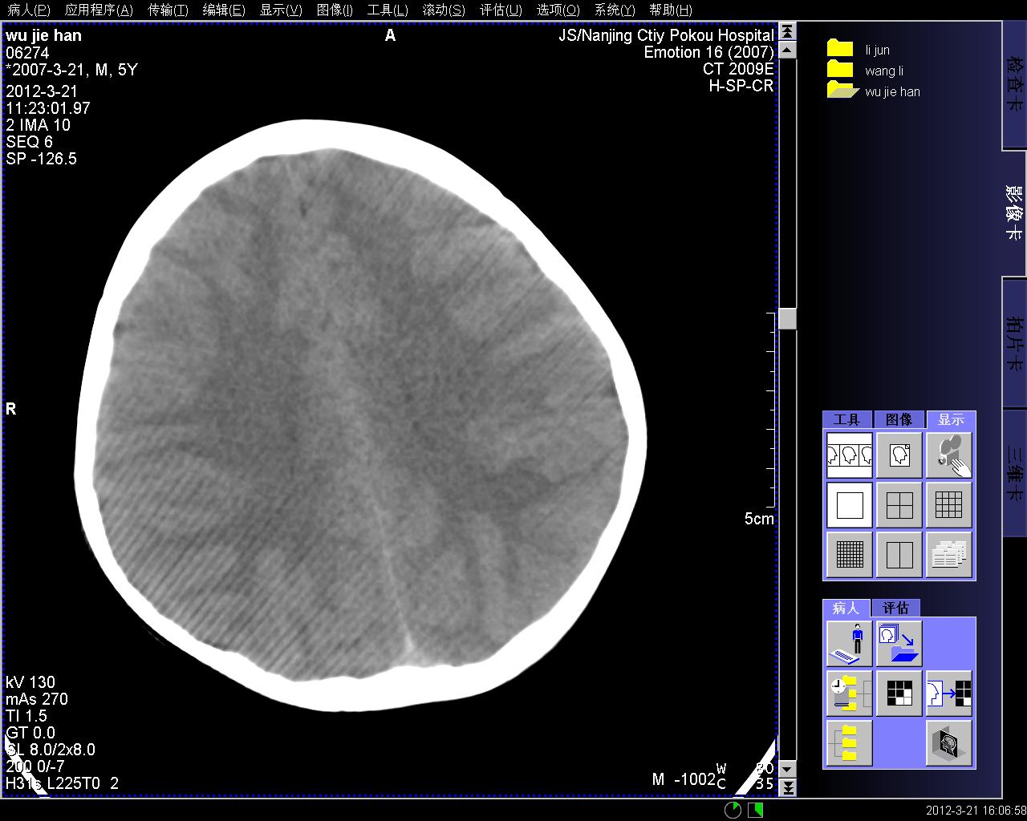
Task: Choose the 4x4 grid layout icon
Action: 948,505
